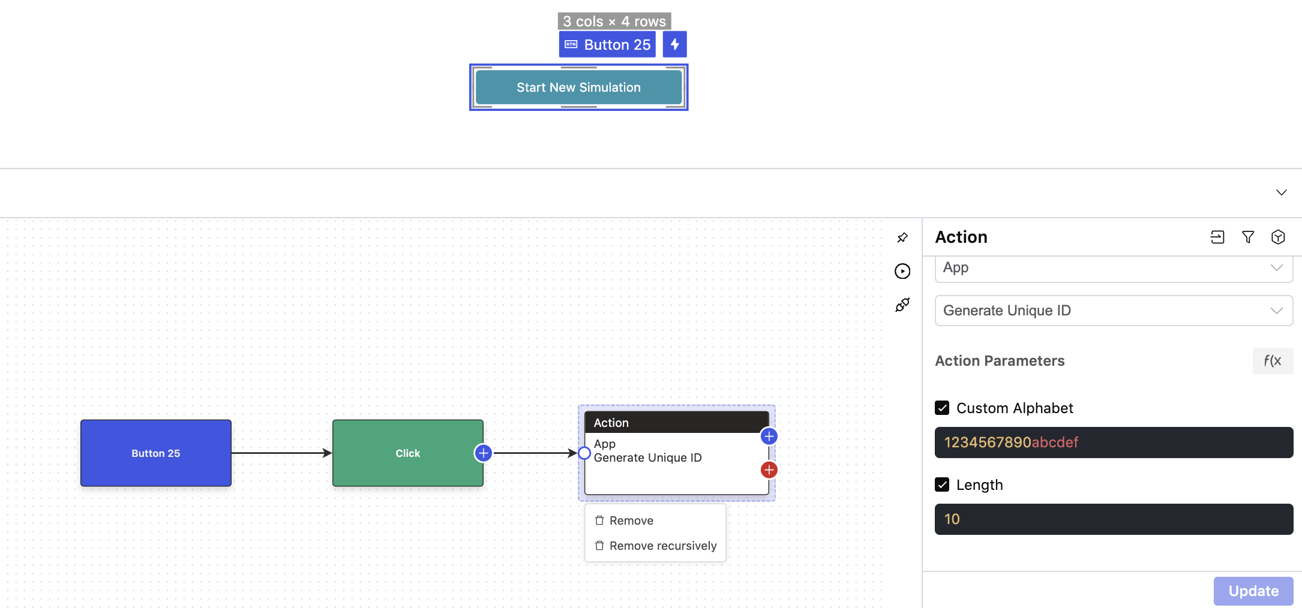Open the App dropdown
Image resolution: width=1302 pixels, height=608 pixels.
[1114, 268]
